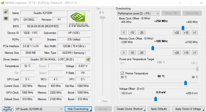Screen dimensions: 206x112
Task: Open the sensor monitoring graph icon
Action: (6, 18)
